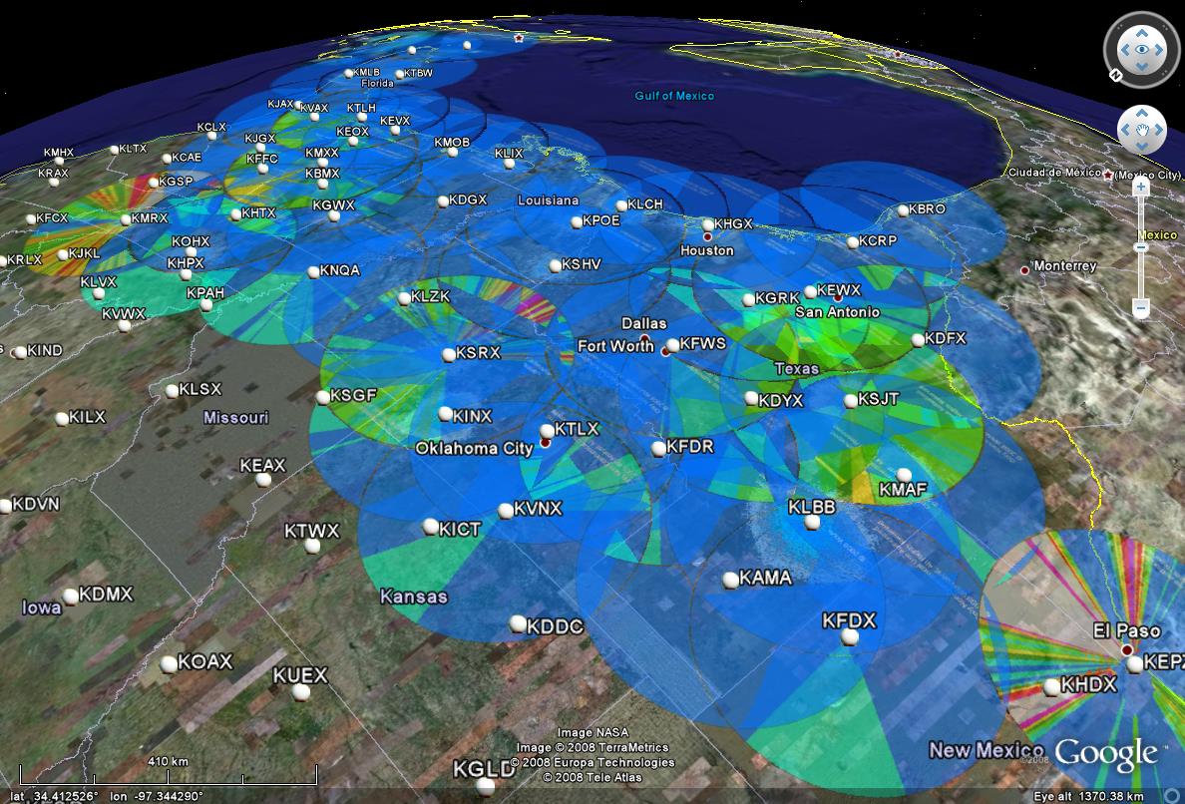The height and width of the screenshot is (804, 1185).
Task: Click the look-up arrow on the look joystick
Action: click(x=1142, y=31)
